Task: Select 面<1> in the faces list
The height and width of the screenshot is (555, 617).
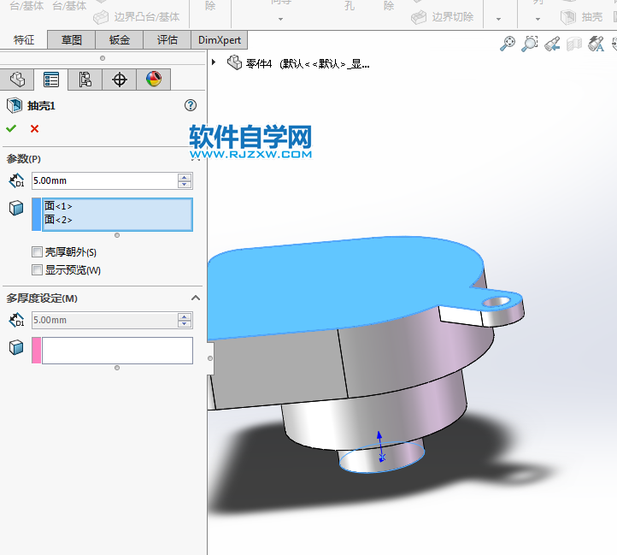Action: point(58,206)
